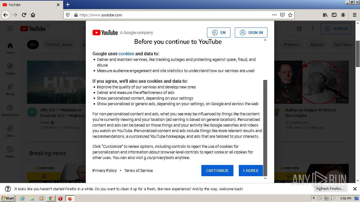360x202 pixels.
Task: Open the Firefox hamburger menu
Action: (x=354, y=15)
